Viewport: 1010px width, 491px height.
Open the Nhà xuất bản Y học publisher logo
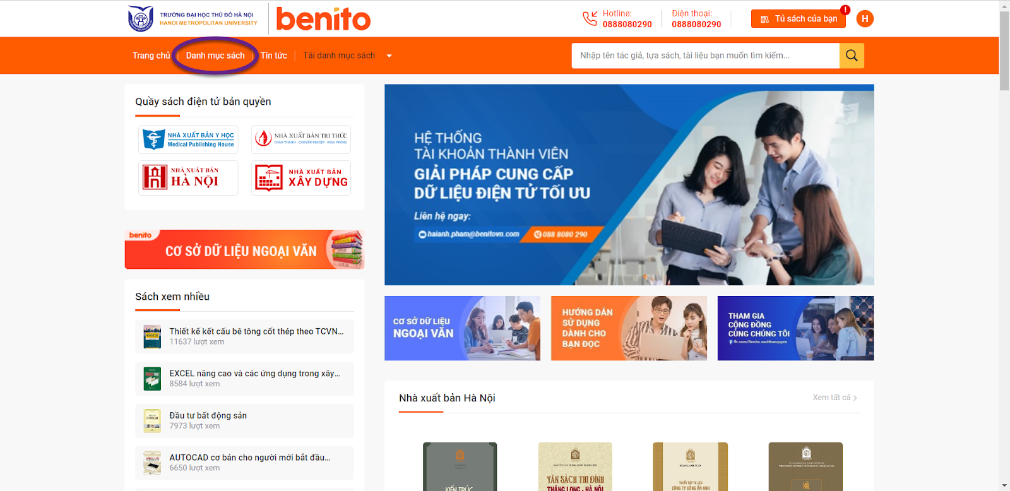tap(188, 139)
